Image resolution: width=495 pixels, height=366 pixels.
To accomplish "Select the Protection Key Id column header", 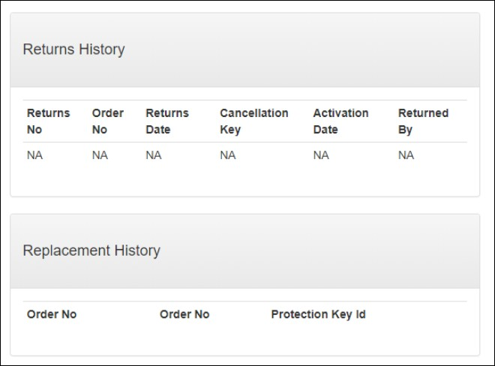I will pyautogui.click(x=318, y=314).
